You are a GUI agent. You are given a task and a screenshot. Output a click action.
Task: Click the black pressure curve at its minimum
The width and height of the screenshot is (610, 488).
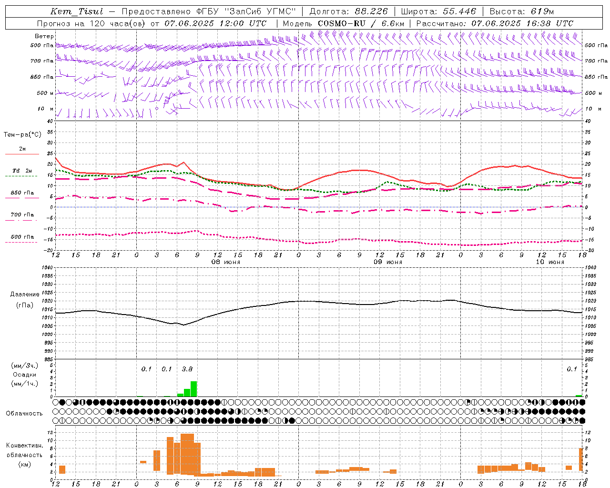coord(183,325)
